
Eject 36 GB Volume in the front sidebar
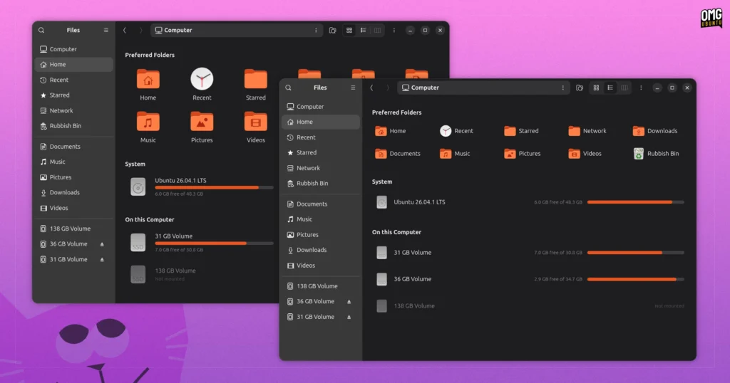point(349,302)
